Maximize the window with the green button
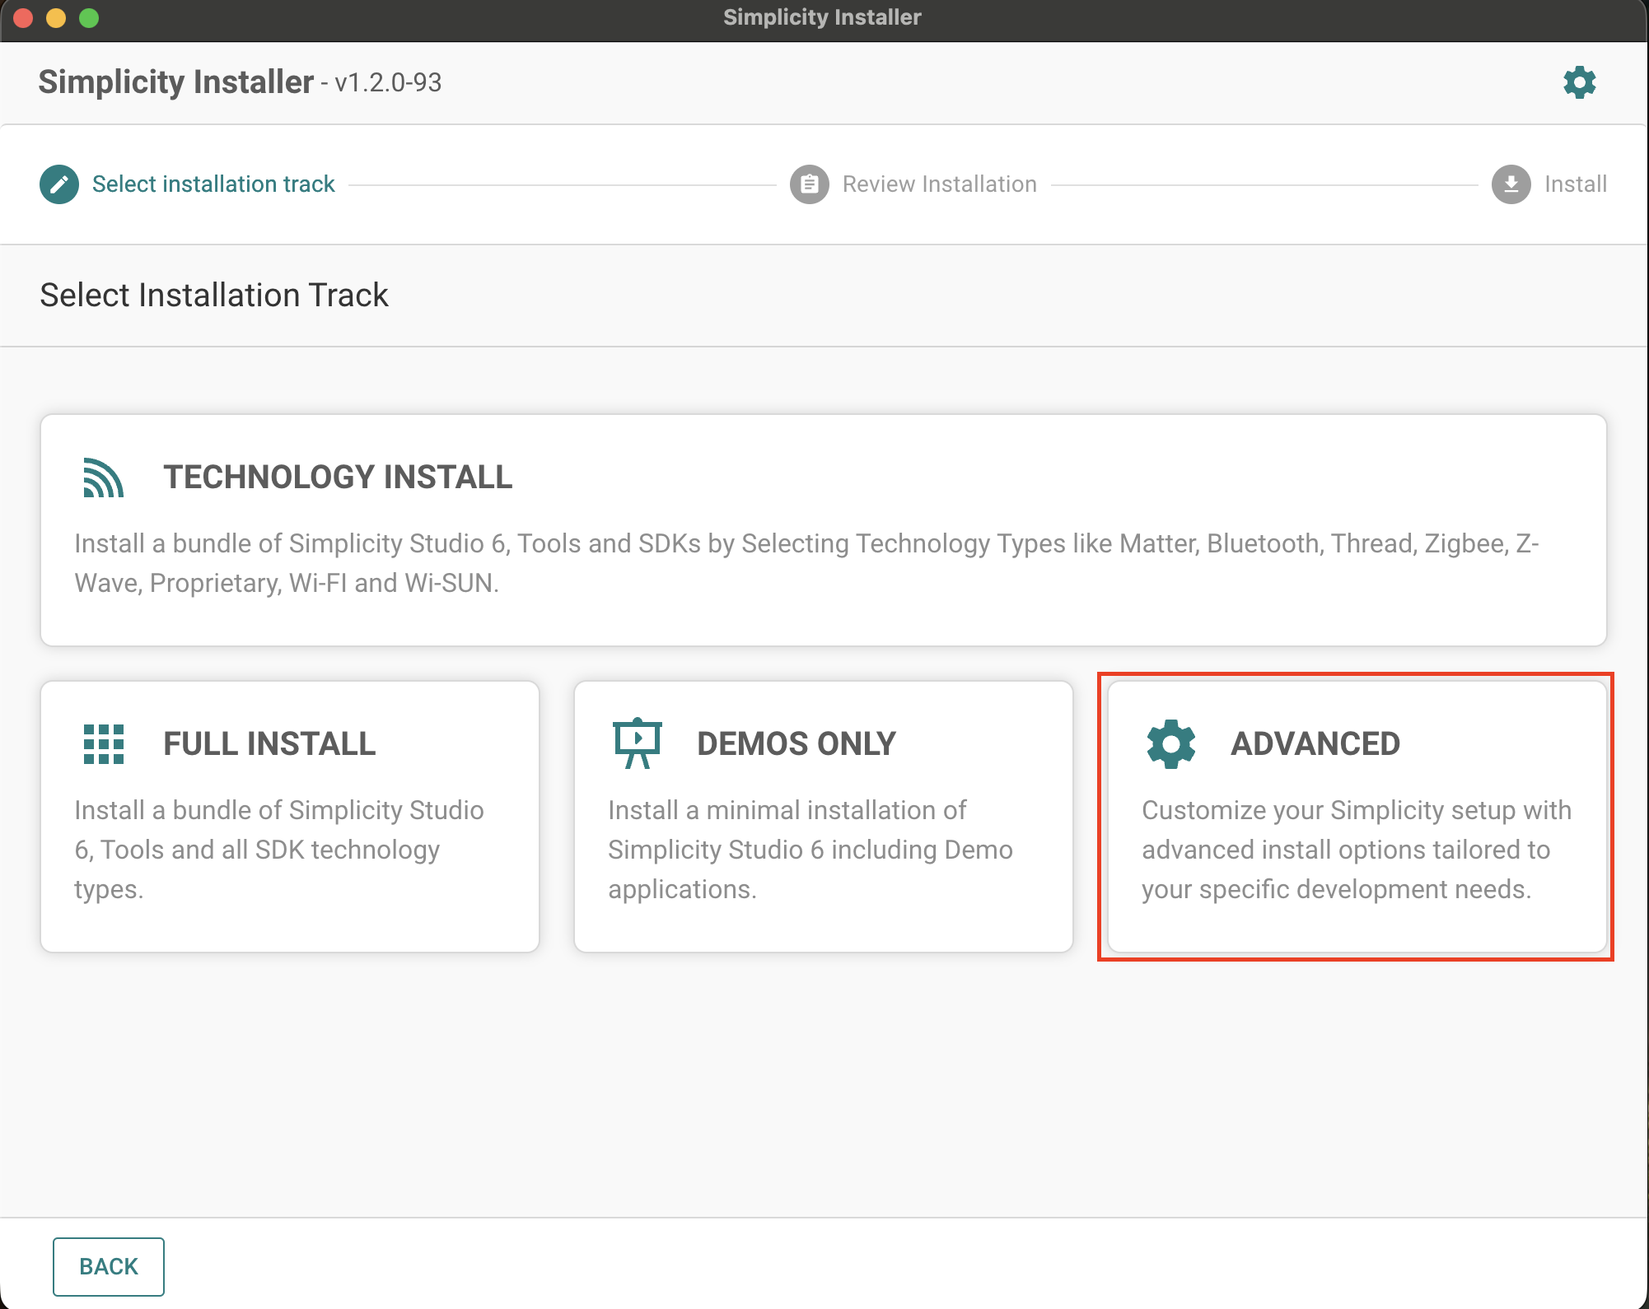Image resolution: width=1649 pixels, height=1309 pixels. (x=89, y=18)
